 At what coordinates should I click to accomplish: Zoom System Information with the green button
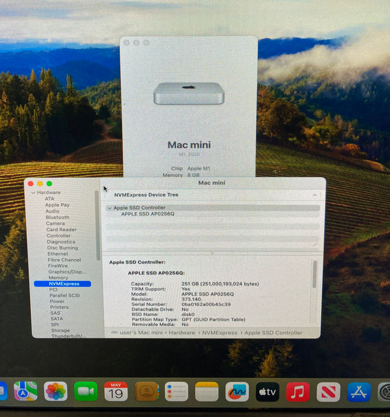pyautogui.click(x=49, y=183)
